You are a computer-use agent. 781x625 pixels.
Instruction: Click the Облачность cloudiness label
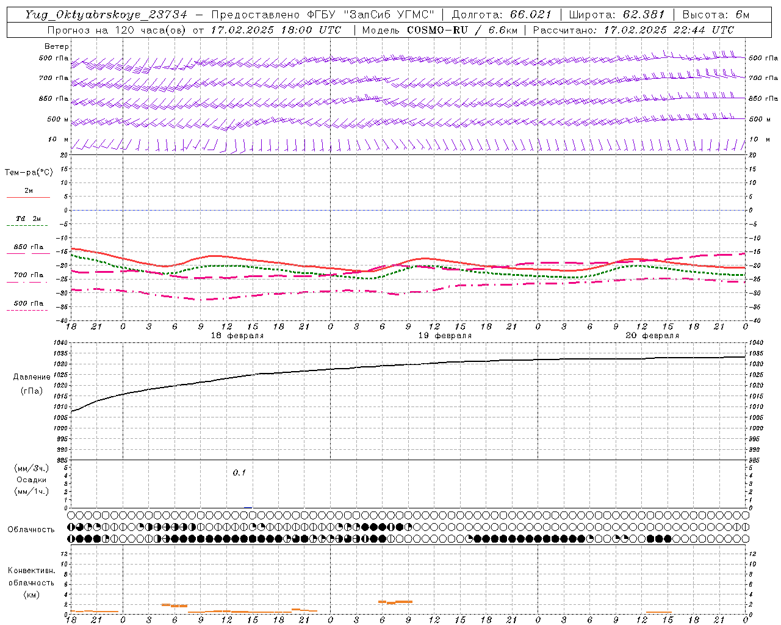tap(31, 530)
